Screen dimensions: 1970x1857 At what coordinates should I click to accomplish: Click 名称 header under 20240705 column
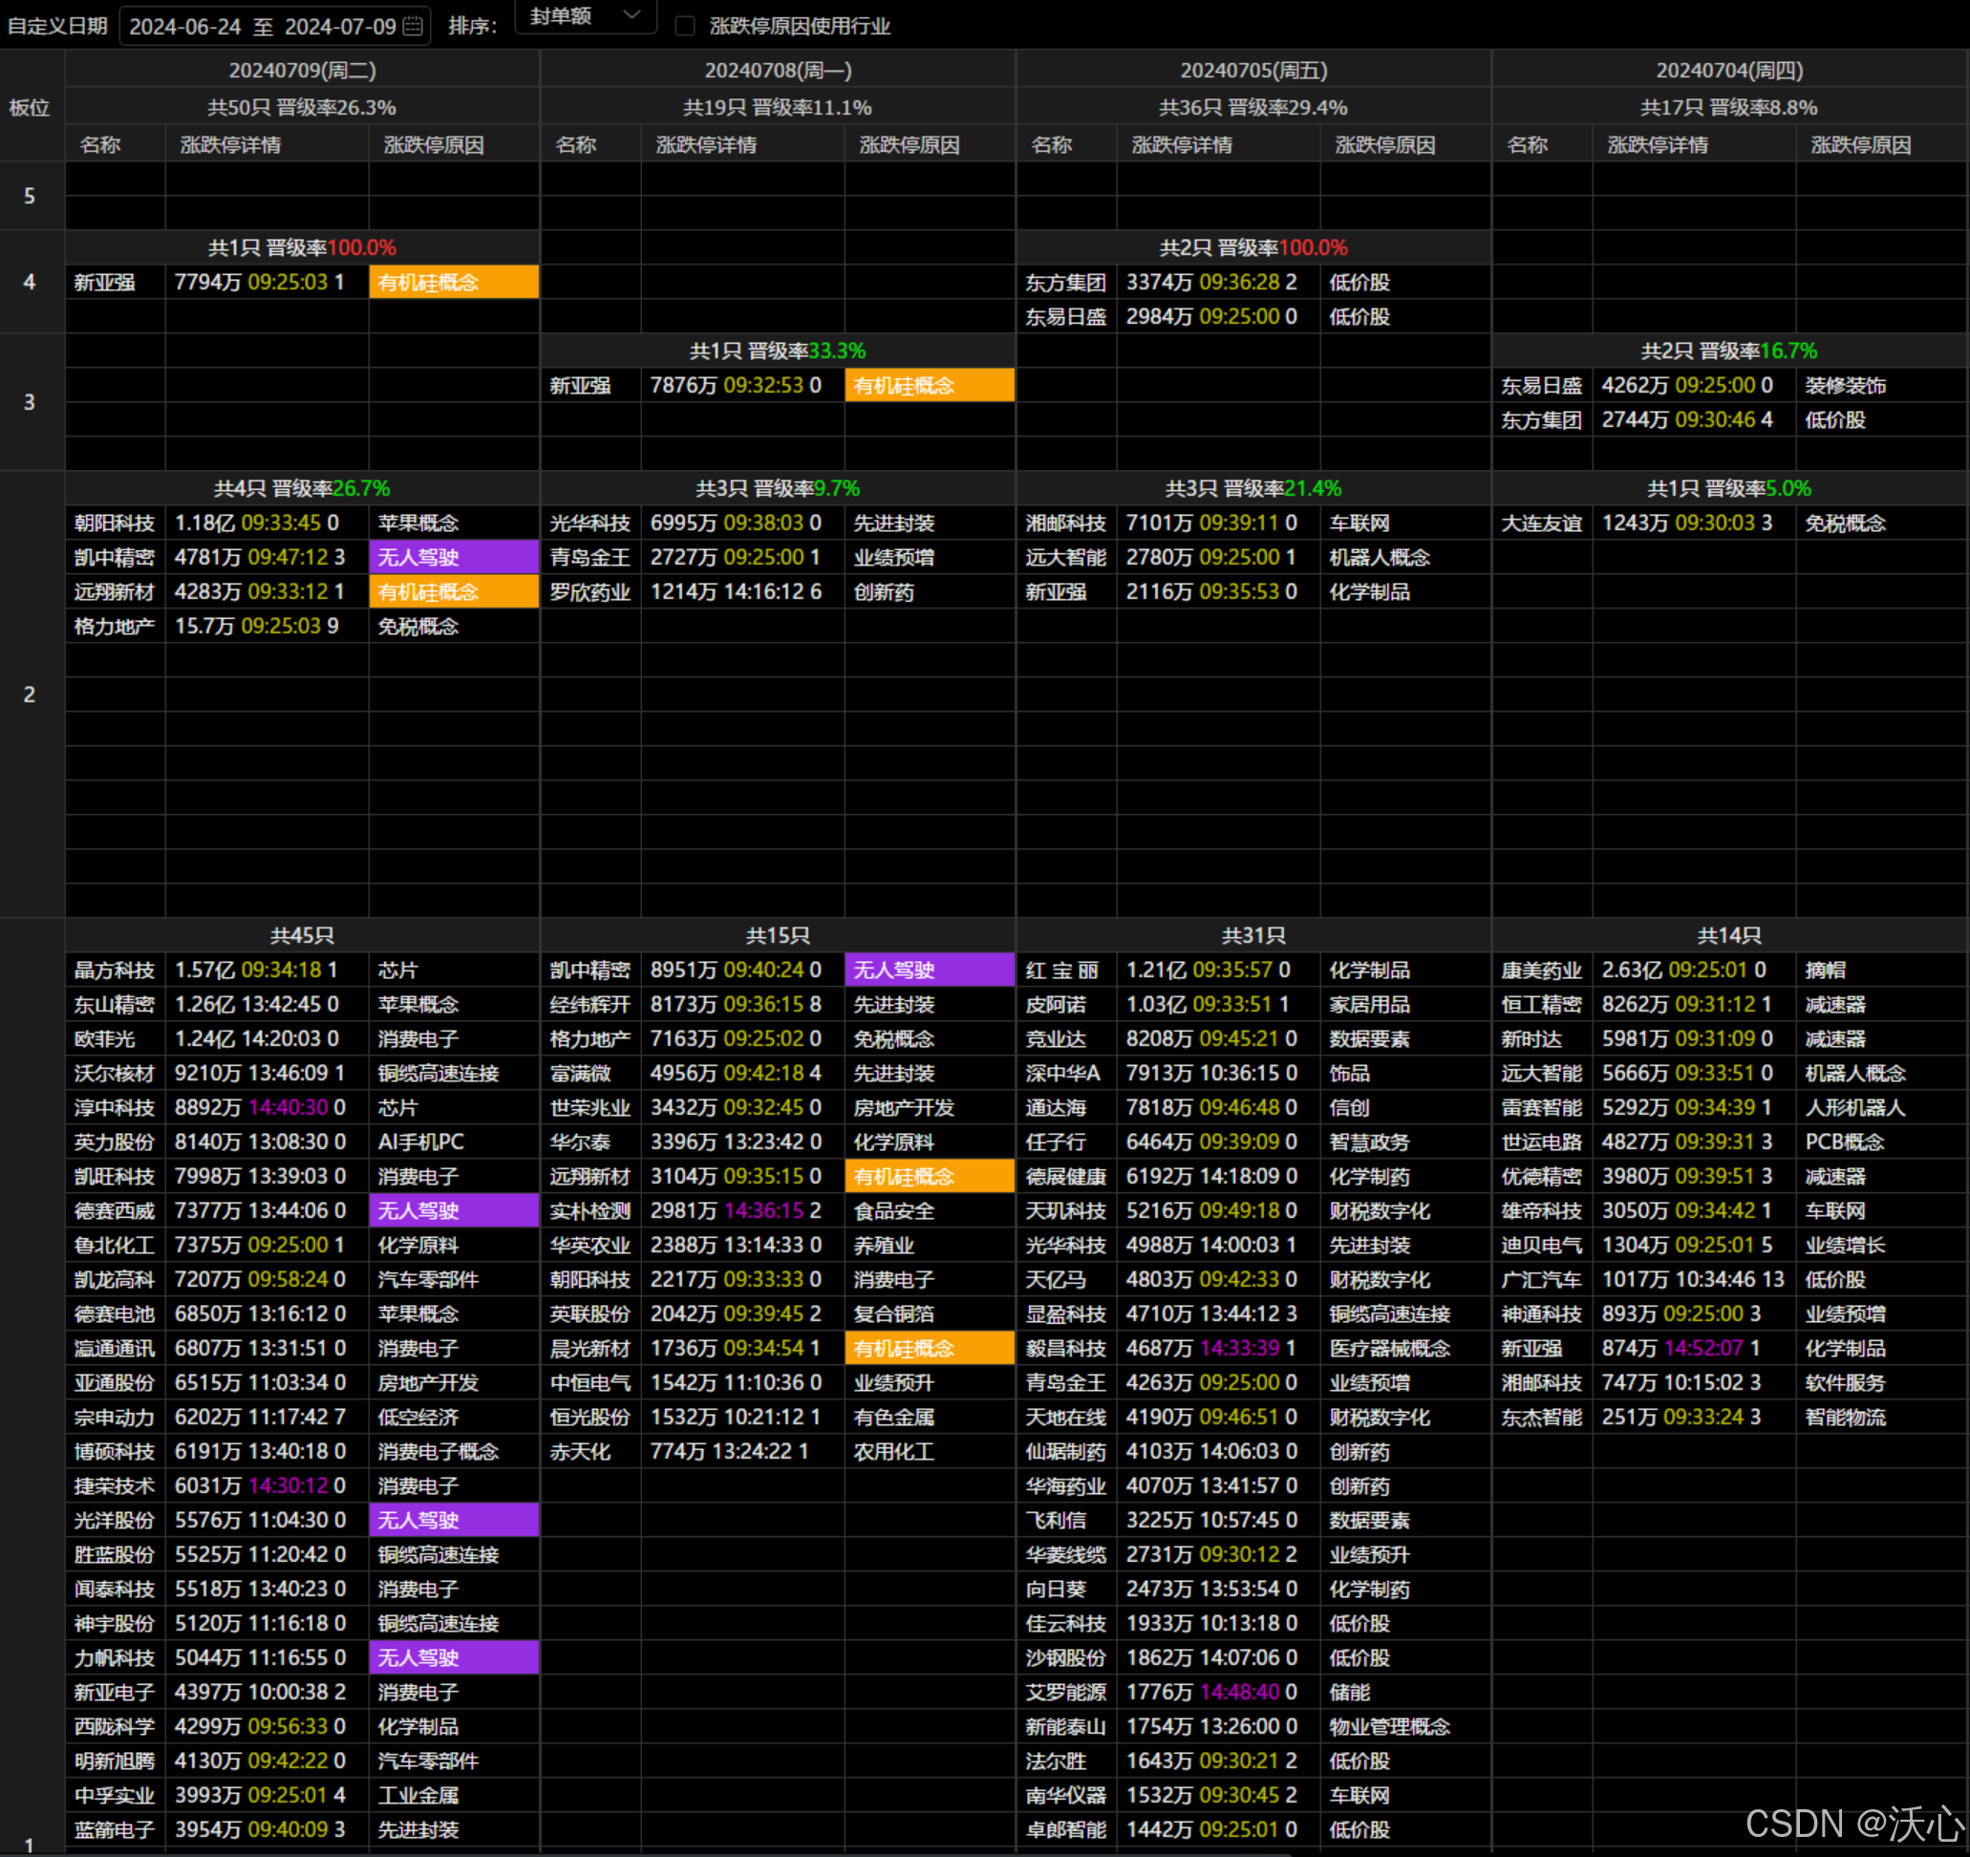1051,144
